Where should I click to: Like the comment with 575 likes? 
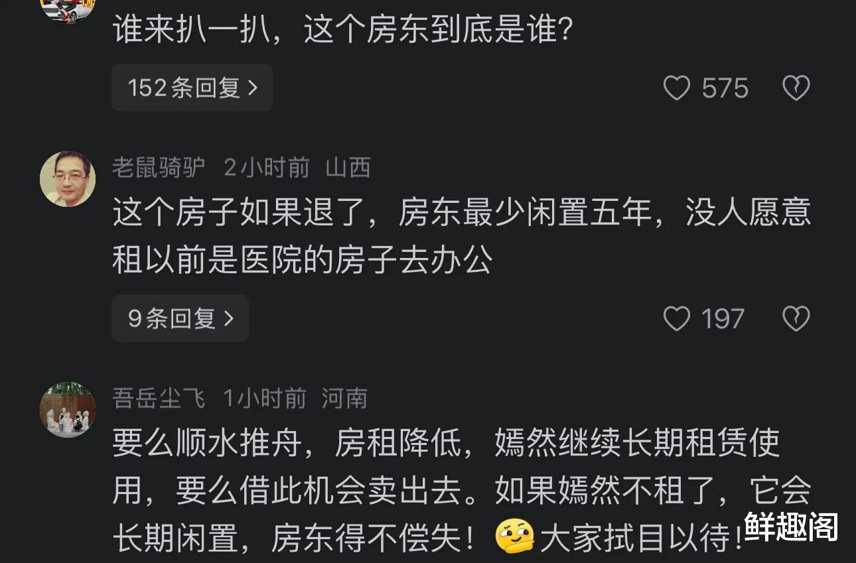(x=677, y=88)
